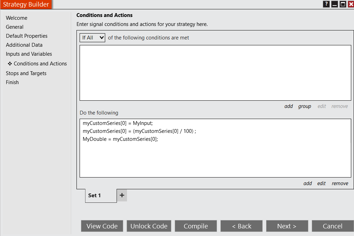Maximize the Strategy Builder window
The image size is (354, 236).
coord(343,4)
